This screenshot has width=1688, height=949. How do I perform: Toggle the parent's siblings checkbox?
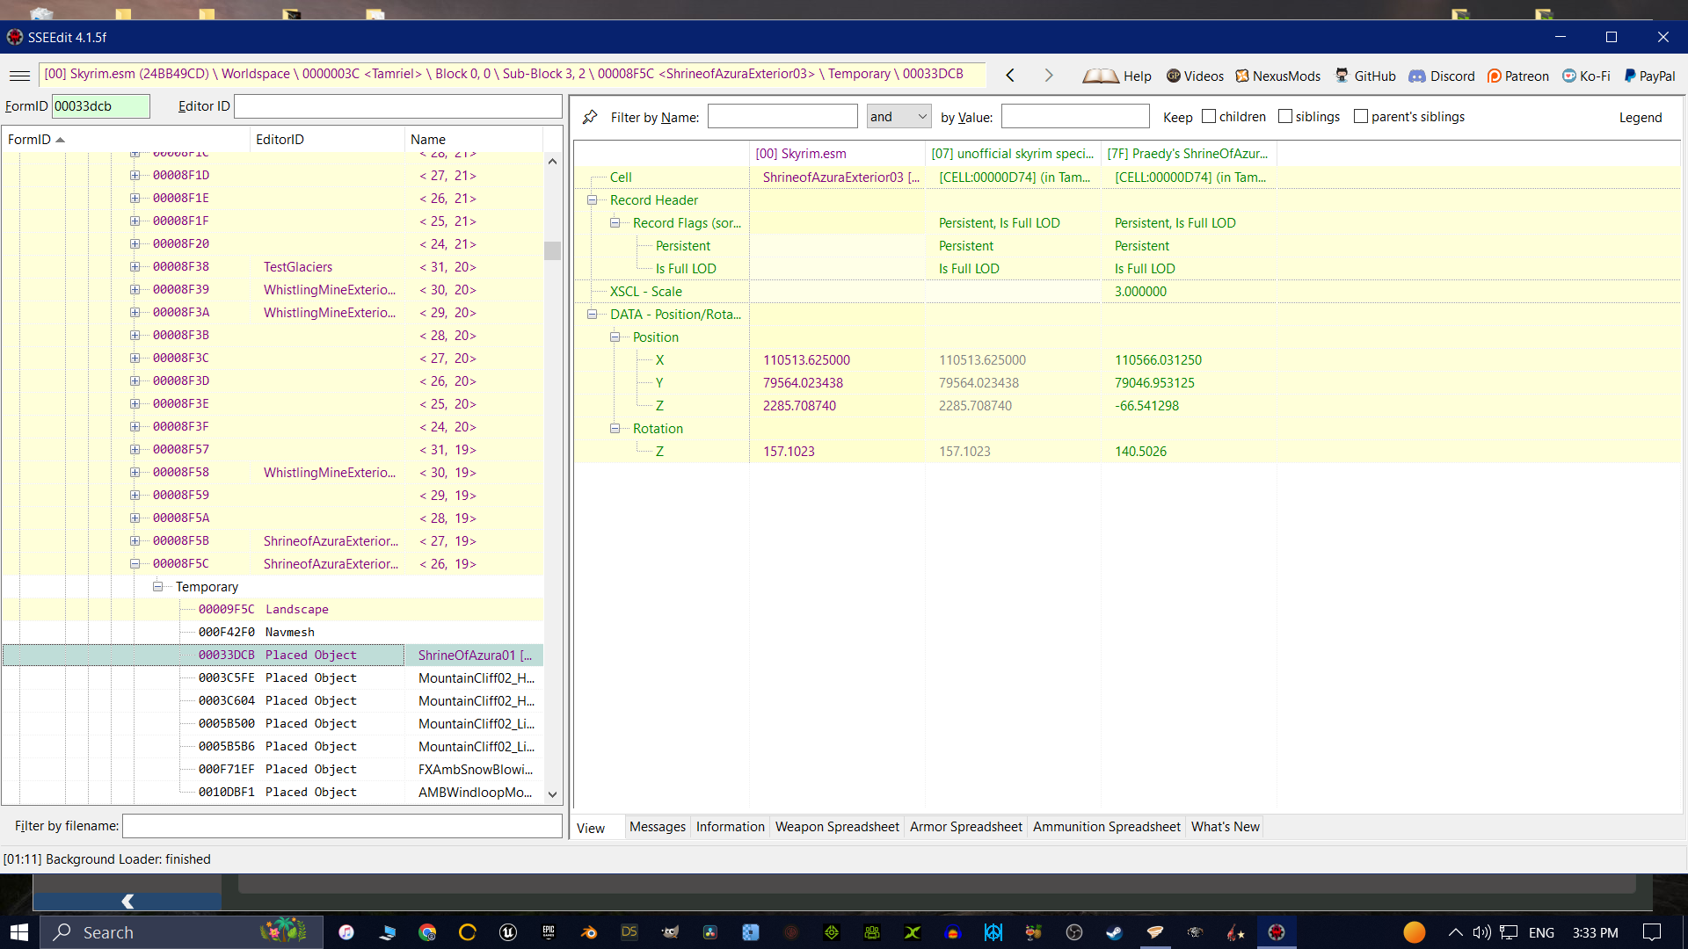coord(1361,116)
